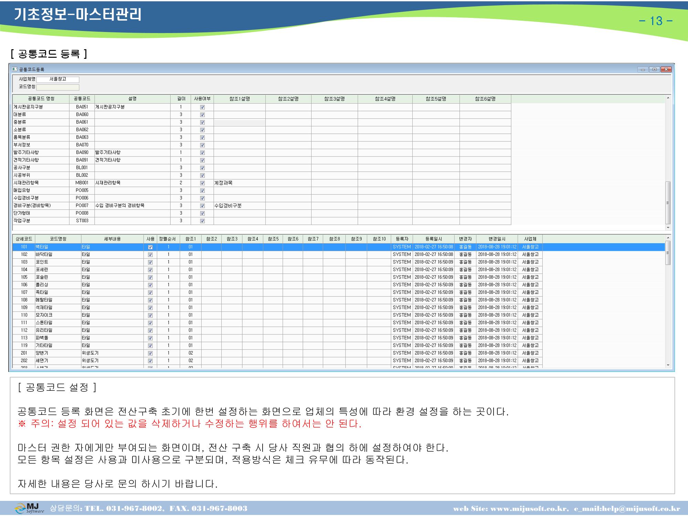Click the upper grid vertical scrollbar thumb

click(668, 203)
